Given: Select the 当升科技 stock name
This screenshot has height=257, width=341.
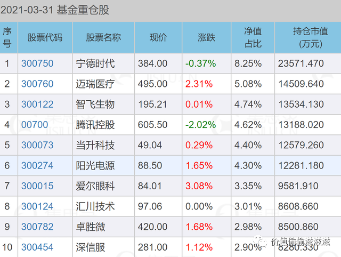Looking at the screenshot, I should 95,145.
